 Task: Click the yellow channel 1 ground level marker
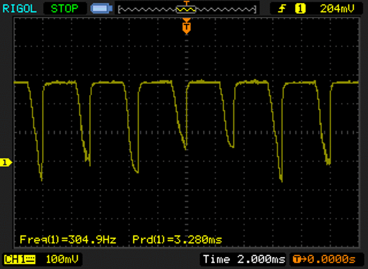(6, 162)
